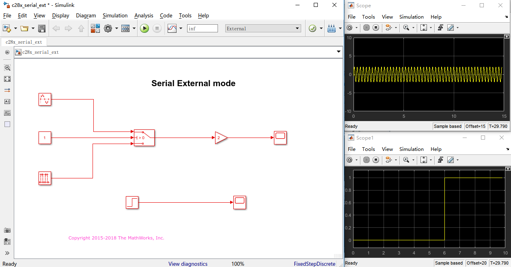Screen dimensions: 511x267
Task: Click the Simulation Data Inspector icon
Action: (172, 28)
